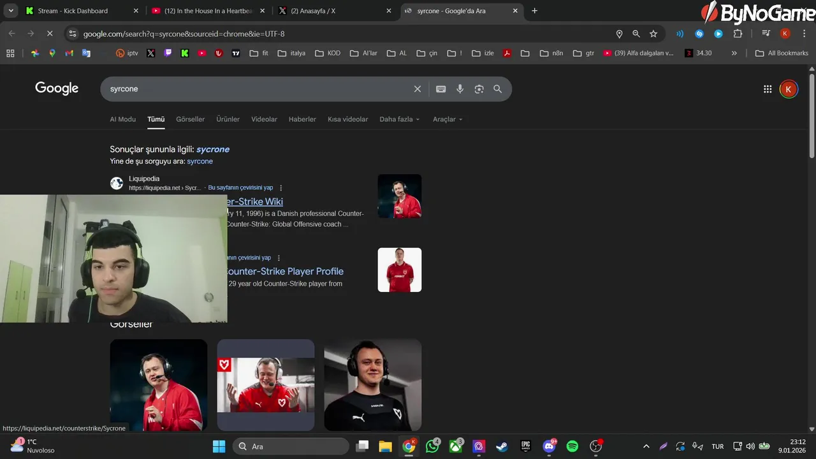The height and width of the screenshot is (459, 816).
Task: Open Google Maps bookmark icon
Action: [x=52, y=53]
